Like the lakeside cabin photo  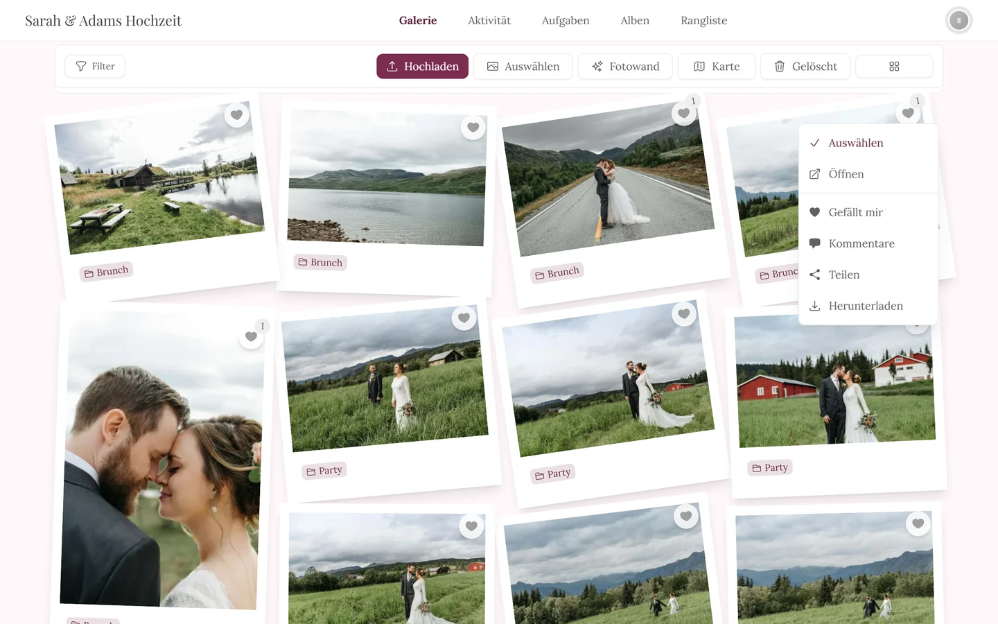click(236, 115)
